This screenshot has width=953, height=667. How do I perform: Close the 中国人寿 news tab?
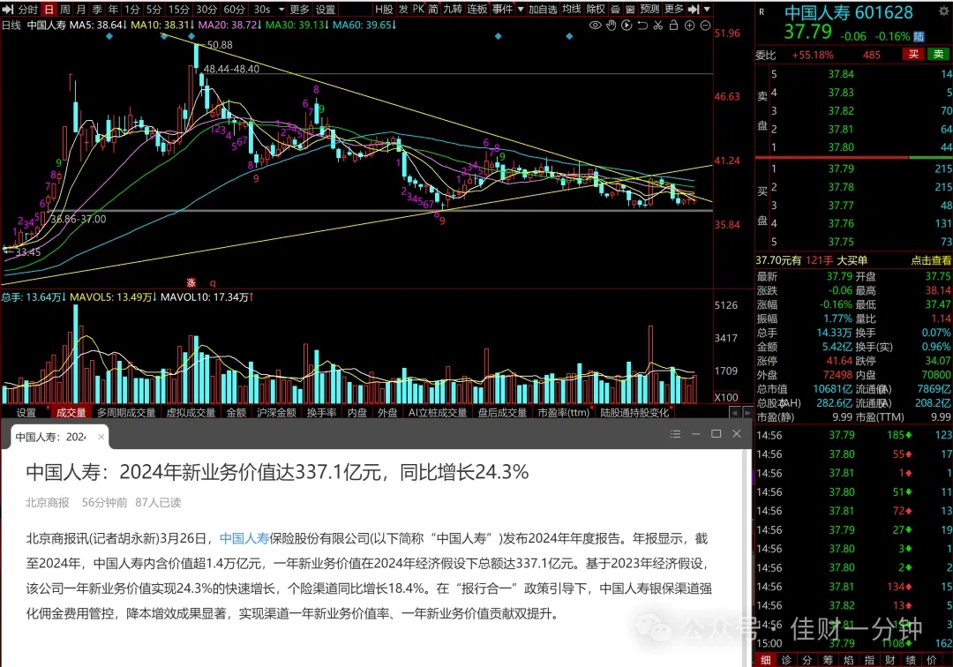pyautogui.click(x=101, y=437)
